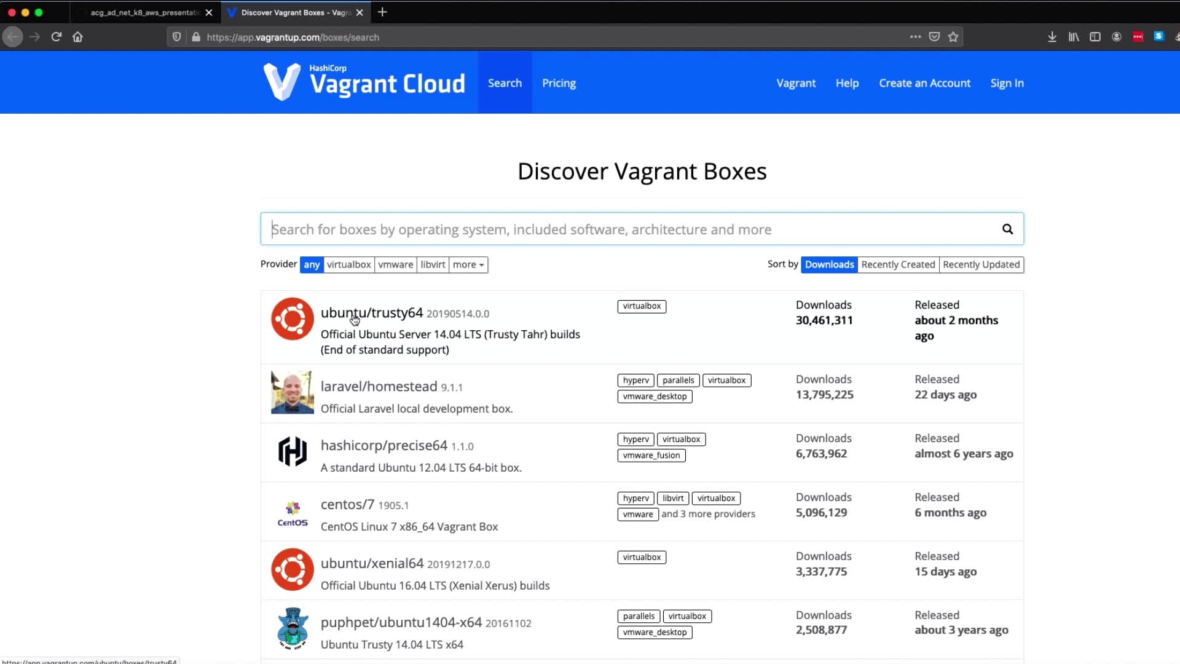
Task: Filter provider by virtualbox
Action: coord(348,264)
